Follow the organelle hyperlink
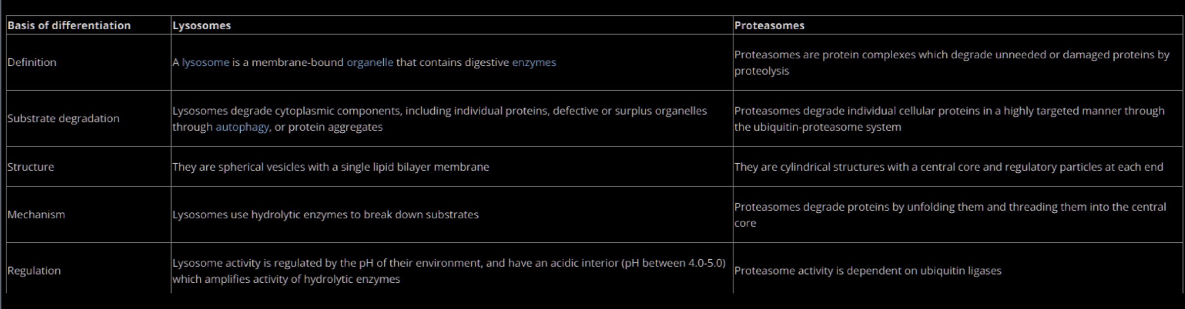The height and width of the screenshot is (309, 1185). click(x=370, y=63)
